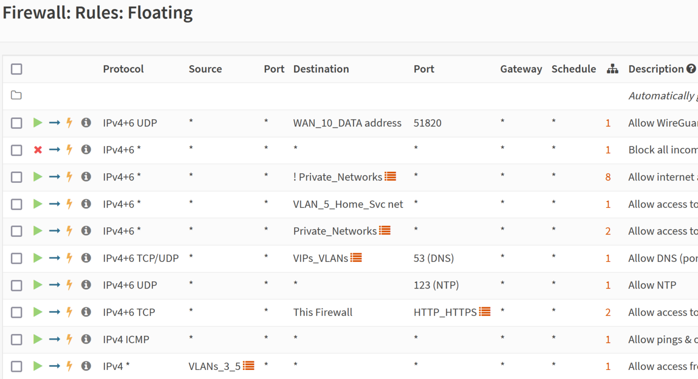This screenshot has width=698, height=379.
Task: Click the Private_Networks destination alias without exclamation
Action: point(335,231)
